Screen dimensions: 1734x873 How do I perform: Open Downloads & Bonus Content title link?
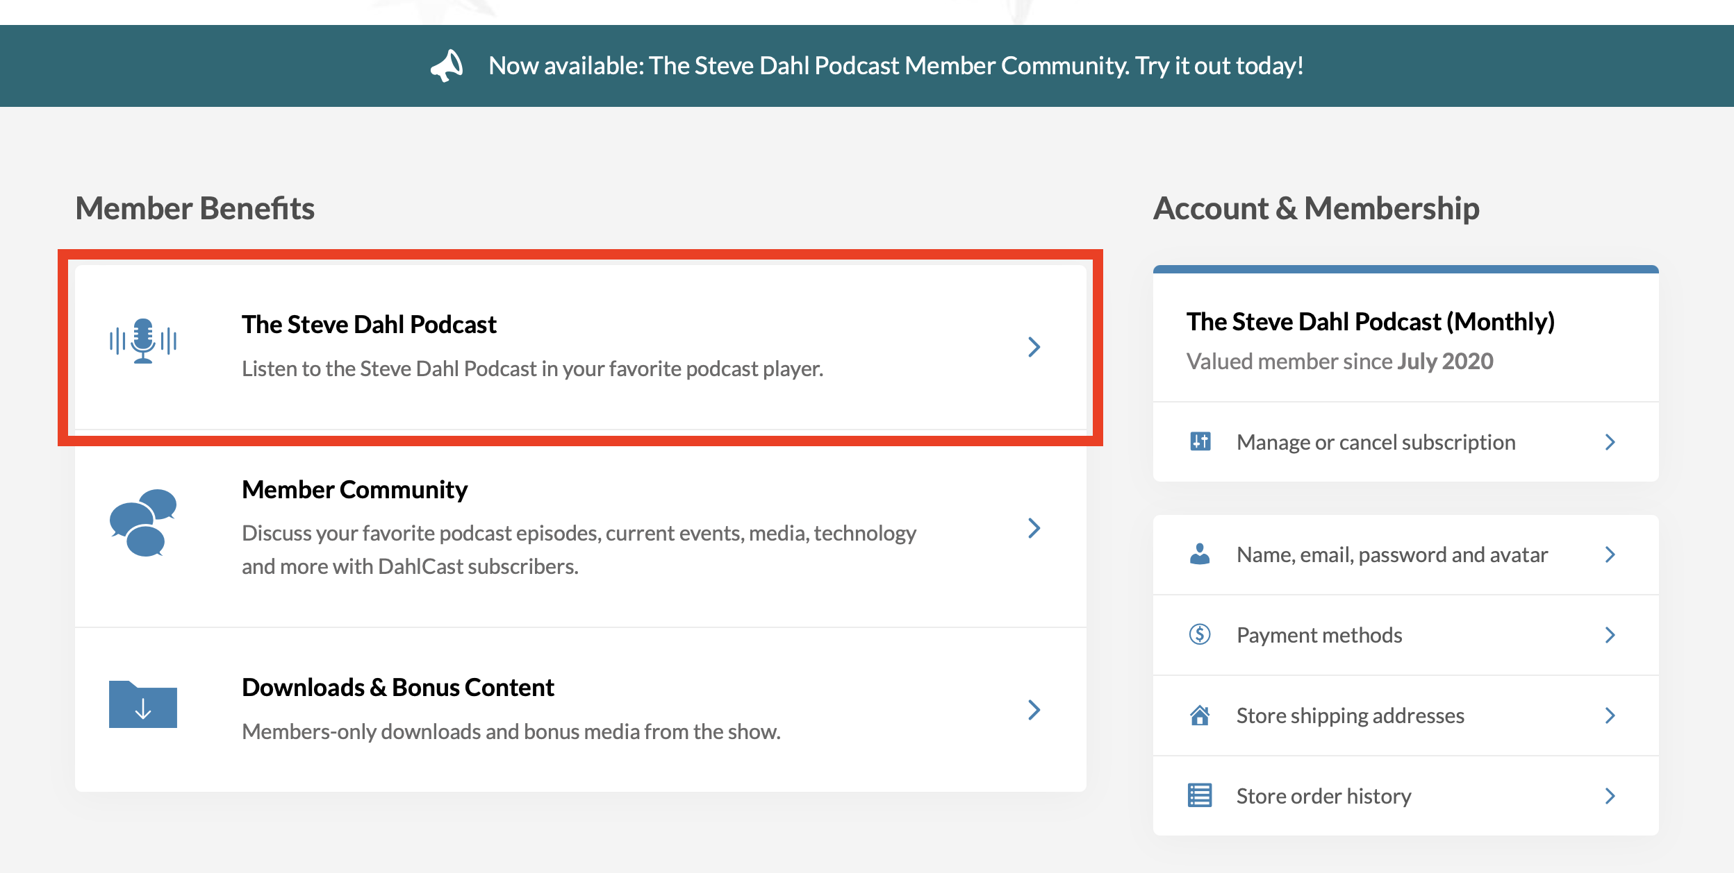[398, 688]
